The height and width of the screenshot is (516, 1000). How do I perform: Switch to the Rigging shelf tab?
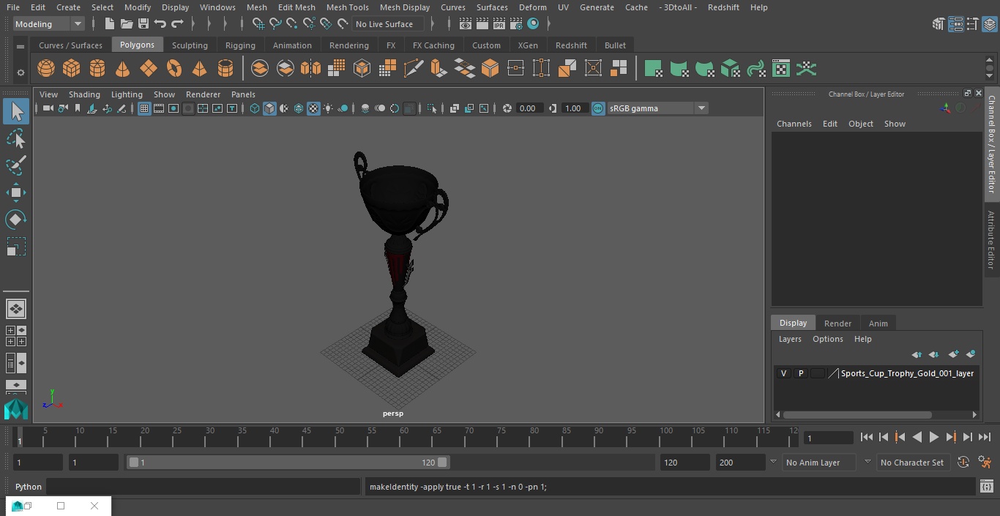point(240,45)
